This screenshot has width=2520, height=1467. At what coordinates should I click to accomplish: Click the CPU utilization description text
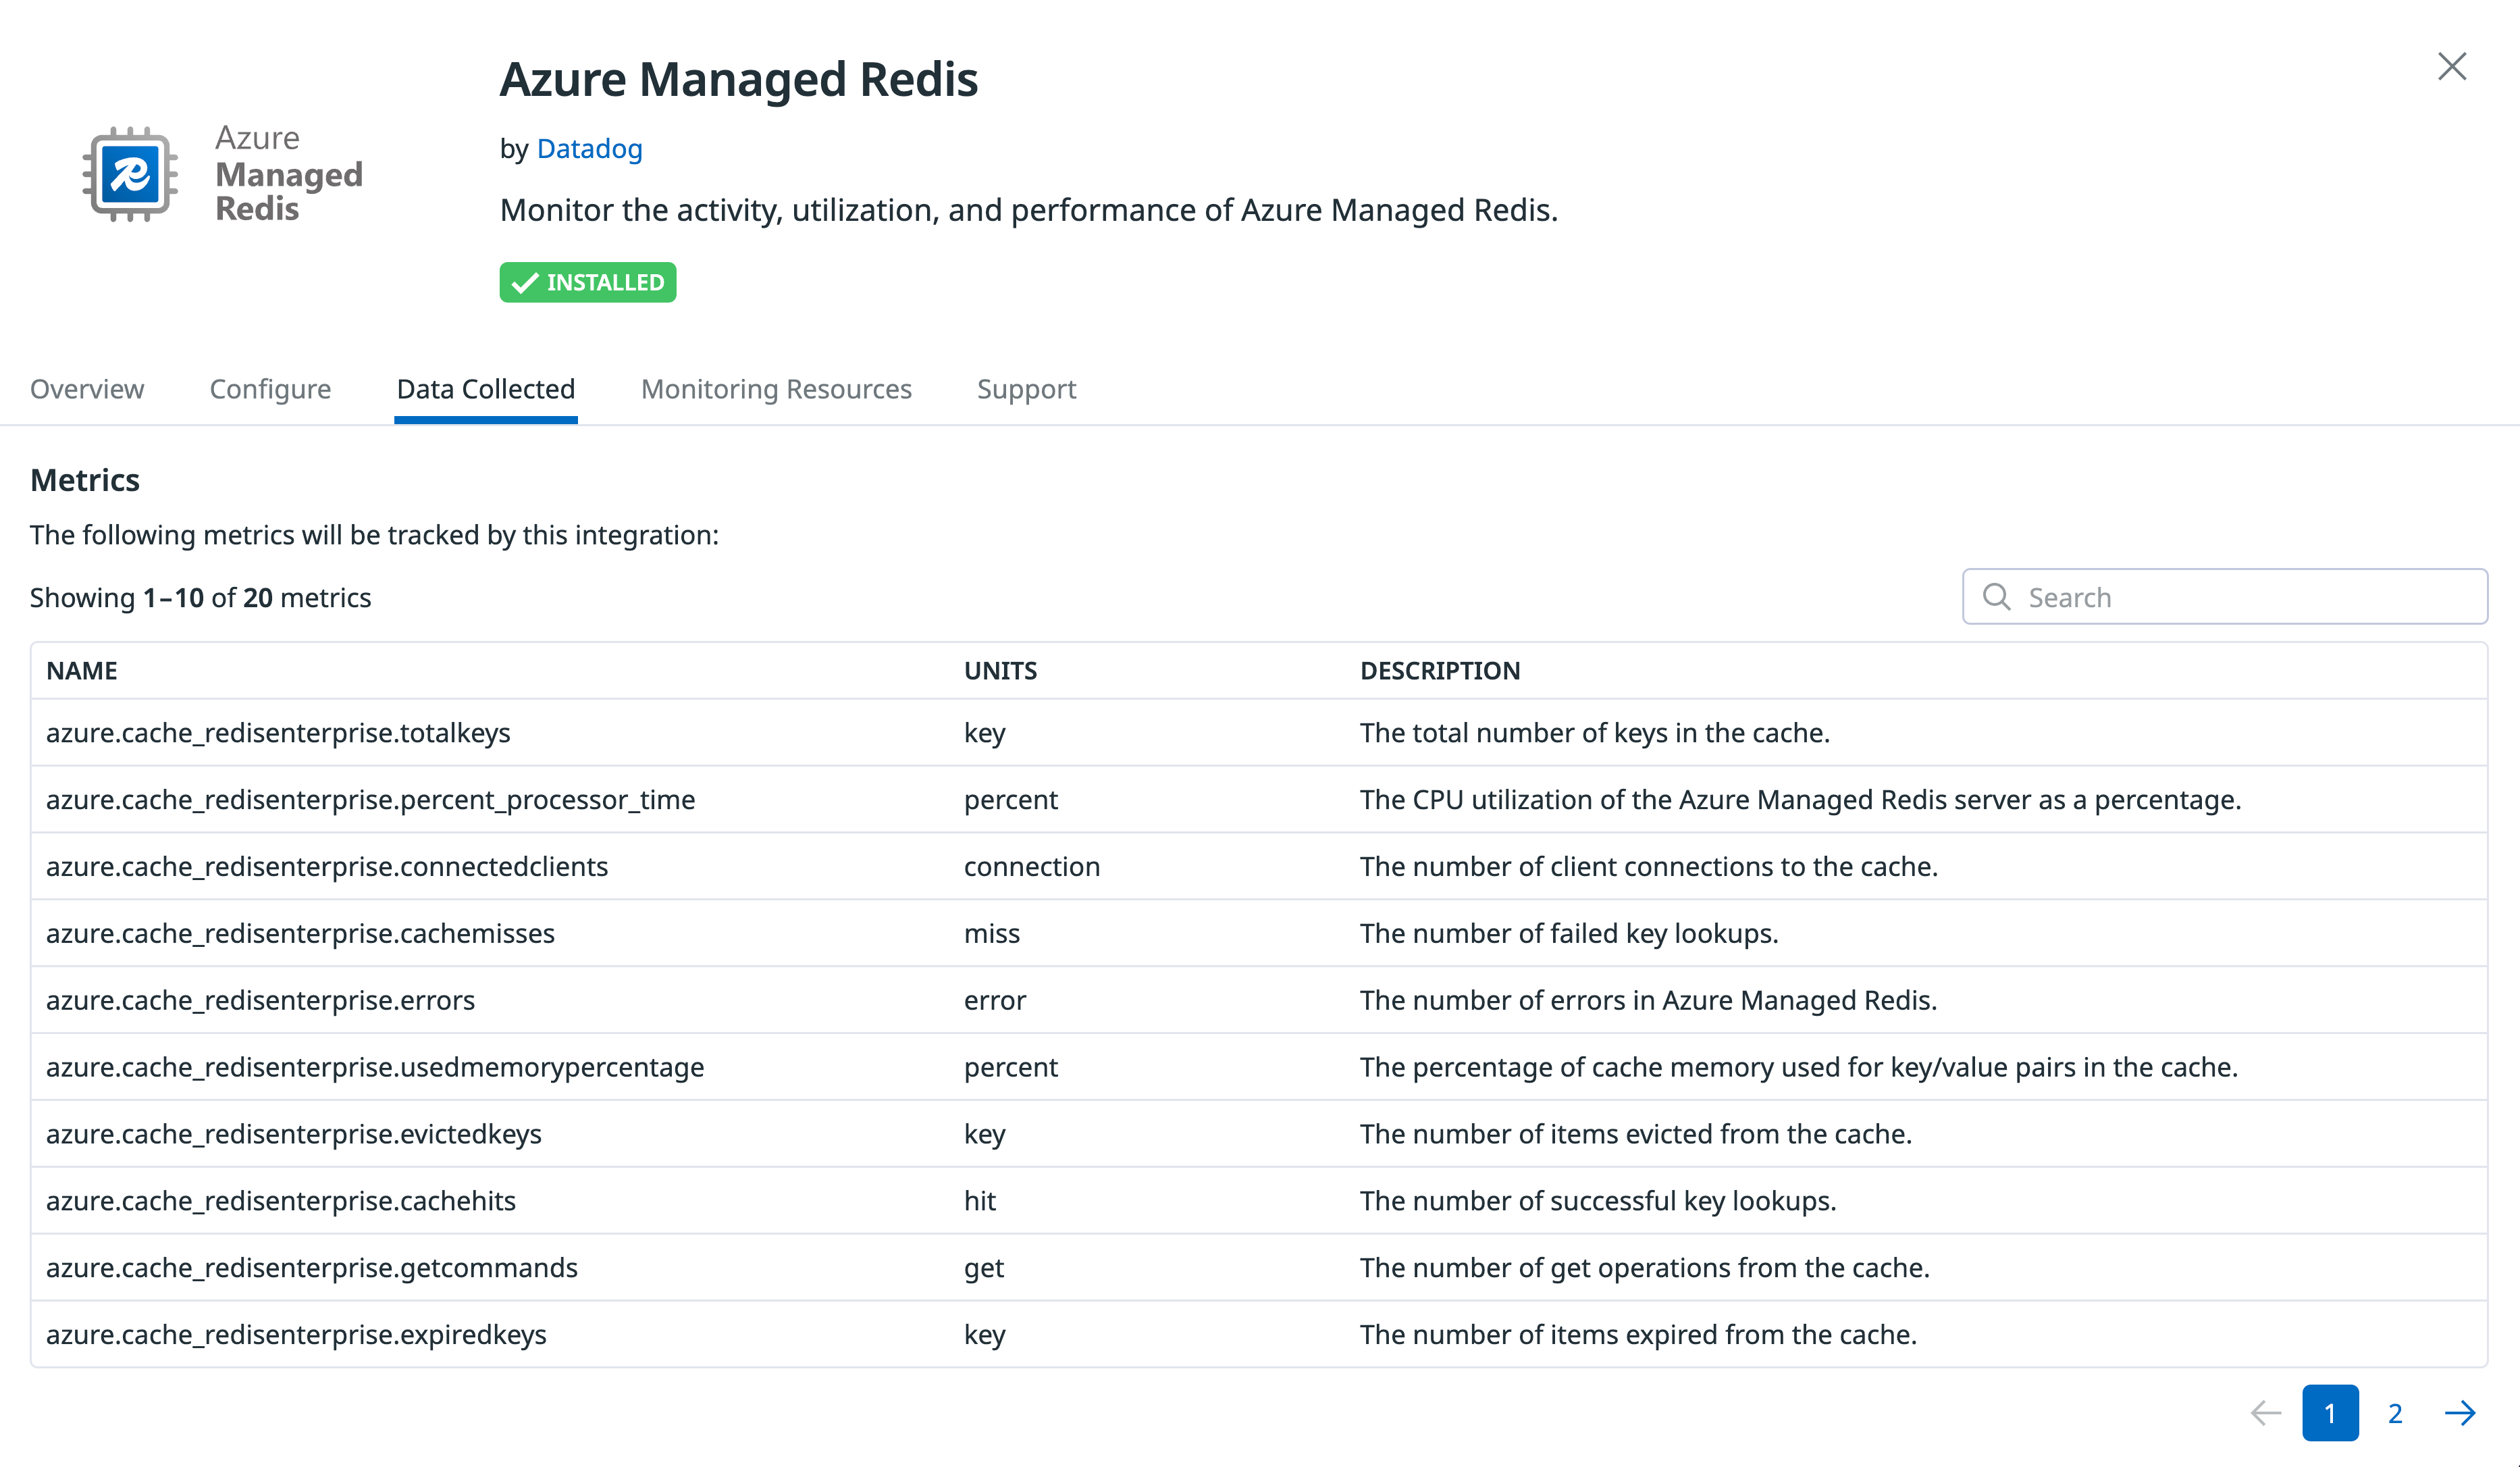coord(1801,800)
